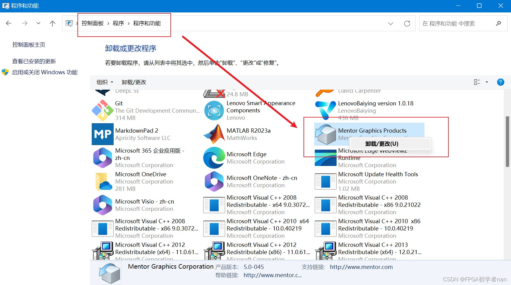Select MarkdownPad 2 entry text
The height and width of the screenshot is (285, 511).
coord(137,131)
